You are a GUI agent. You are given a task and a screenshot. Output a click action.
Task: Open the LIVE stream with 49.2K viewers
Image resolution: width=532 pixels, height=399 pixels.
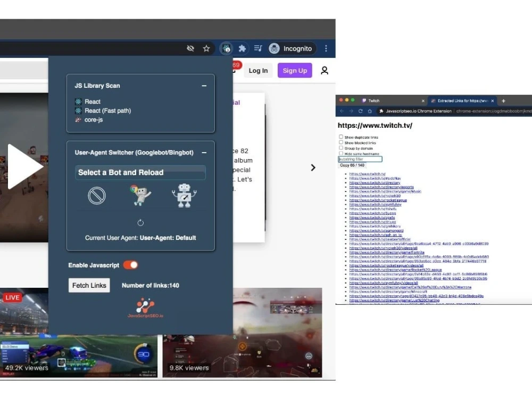pos(79,332)
